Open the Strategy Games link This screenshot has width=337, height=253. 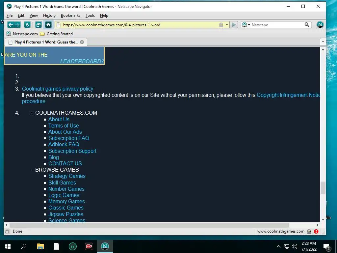[67, 176]
